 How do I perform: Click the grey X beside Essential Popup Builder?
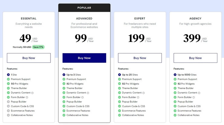tap(8, 102)
